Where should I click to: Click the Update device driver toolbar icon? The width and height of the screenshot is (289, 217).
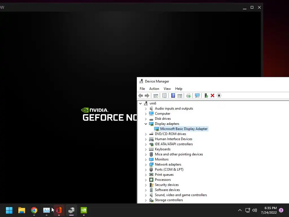[x=188, y=96]
